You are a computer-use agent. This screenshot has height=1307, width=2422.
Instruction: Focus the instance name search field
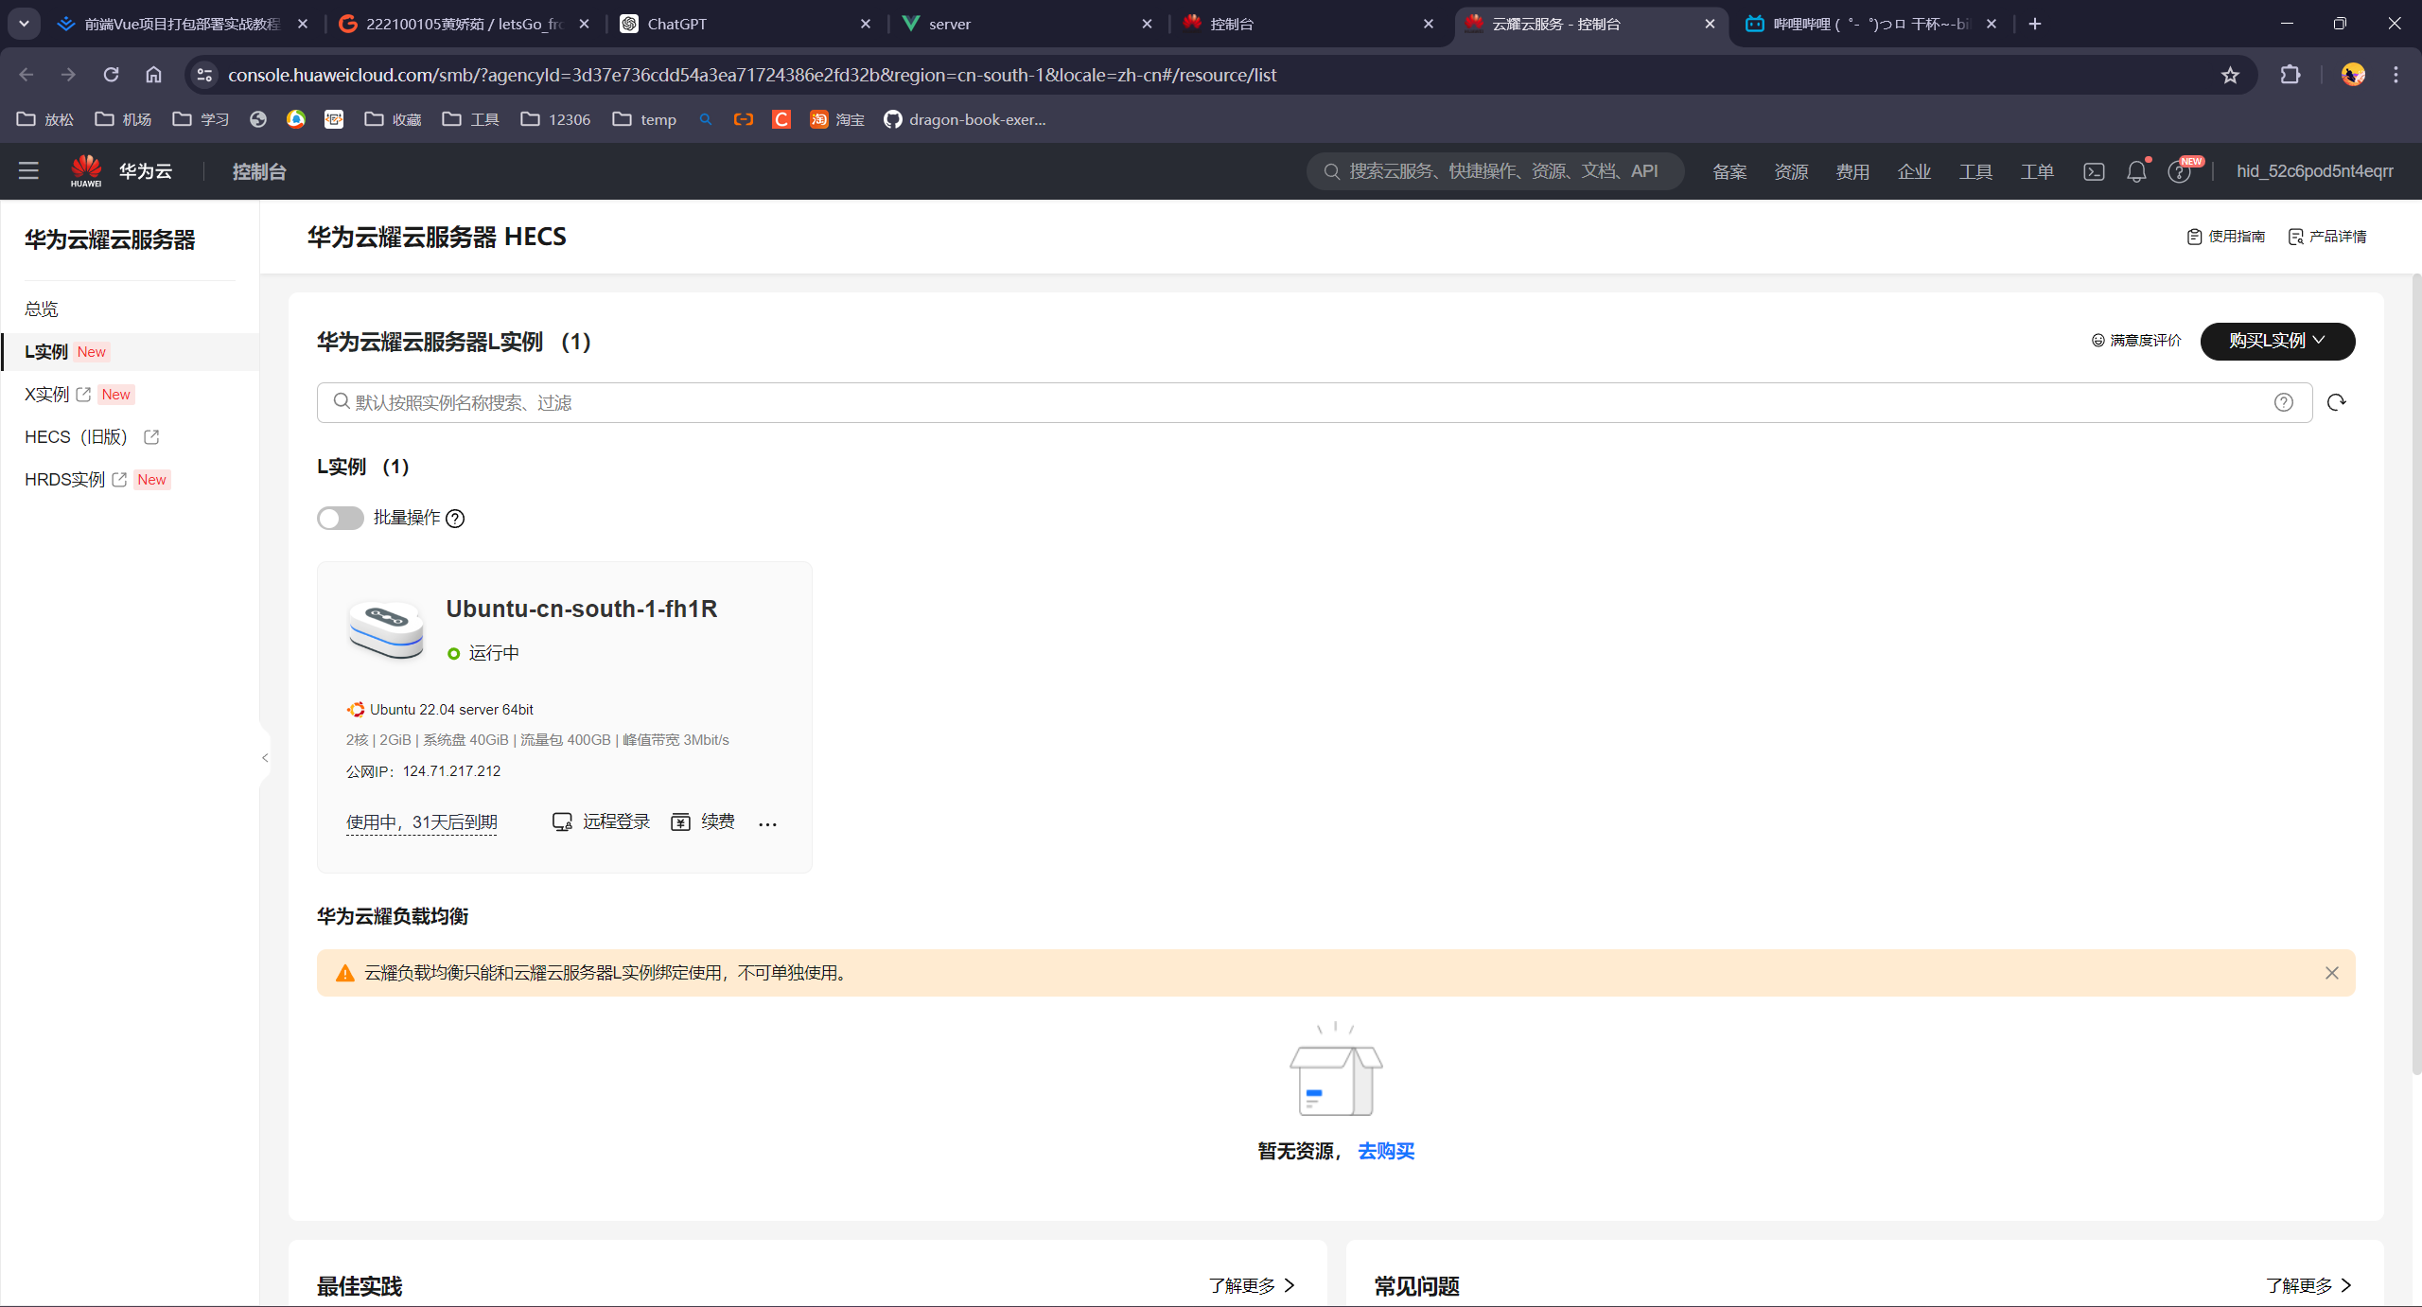pos(1306,402)
